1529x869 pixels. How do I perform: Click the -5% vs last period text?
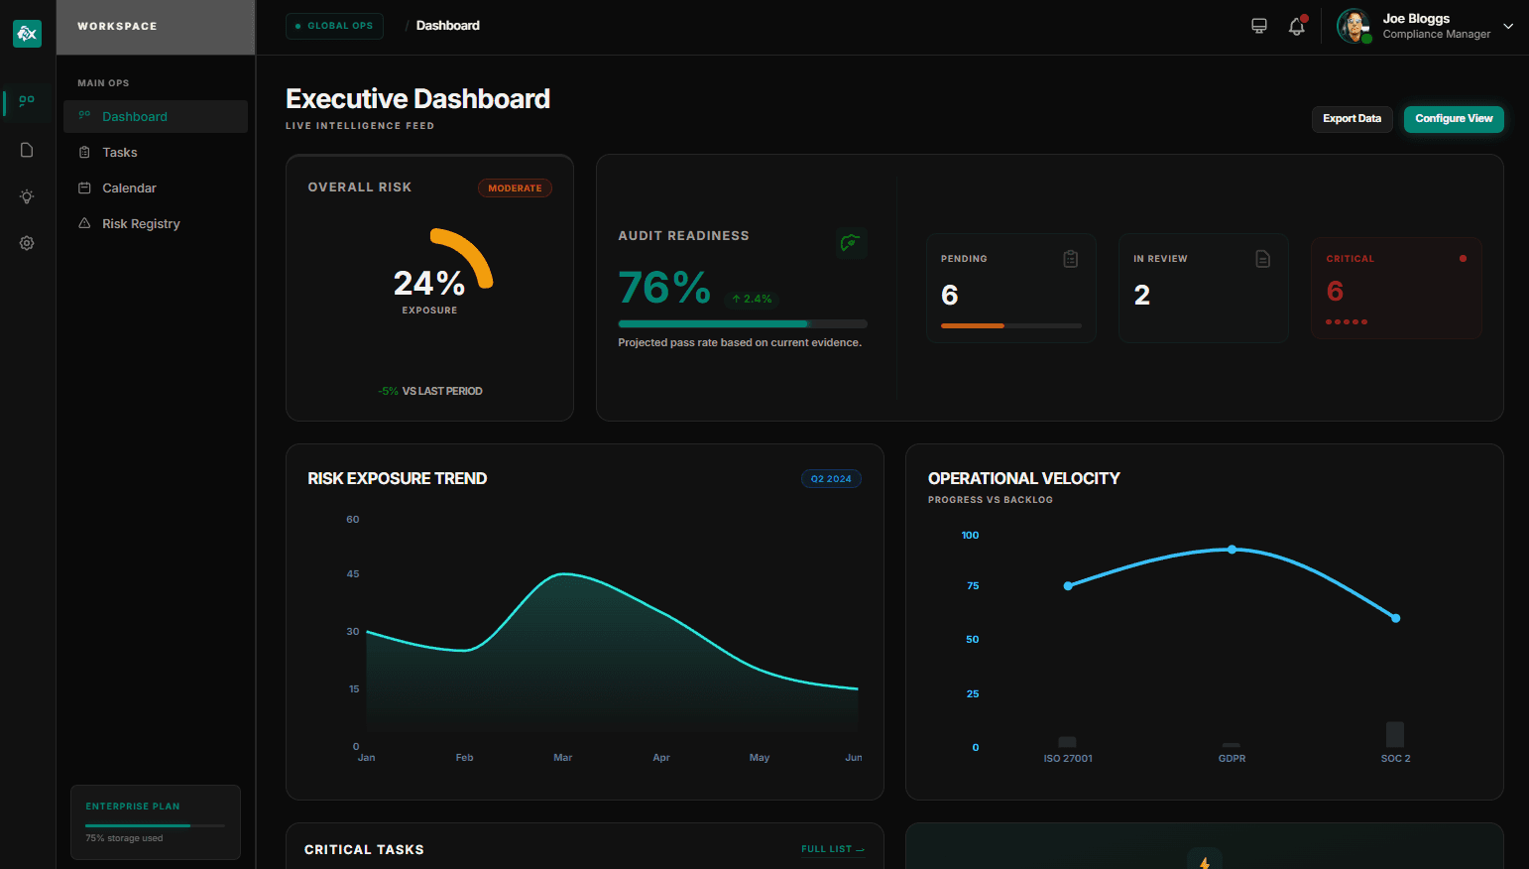(430, 391)
